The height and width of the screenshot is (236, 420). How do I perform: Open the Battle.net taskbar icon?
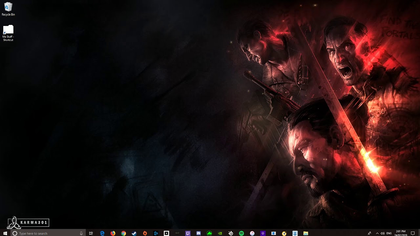156,233
